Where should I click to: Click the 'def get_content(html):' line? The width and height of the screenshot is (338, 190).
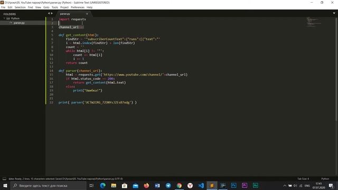click(79, 35)
